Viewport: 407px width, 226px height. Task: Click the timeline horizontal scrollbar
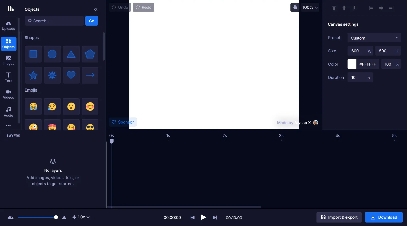coord(184,207)
